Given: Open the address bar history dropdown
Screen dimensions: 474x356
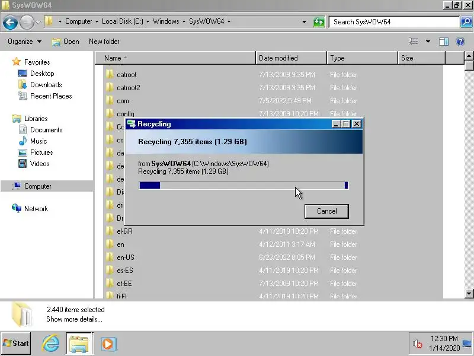Looking at the screenshot, I should (x=304, y=22).
